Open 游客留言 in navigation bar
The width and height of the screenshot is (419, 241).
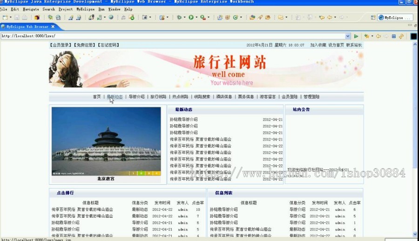tap(268, 97)
